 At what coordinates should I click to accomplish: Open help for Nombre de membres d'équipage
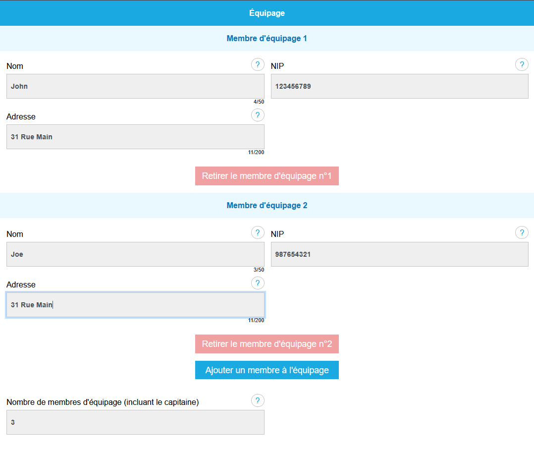click(258, 401)
